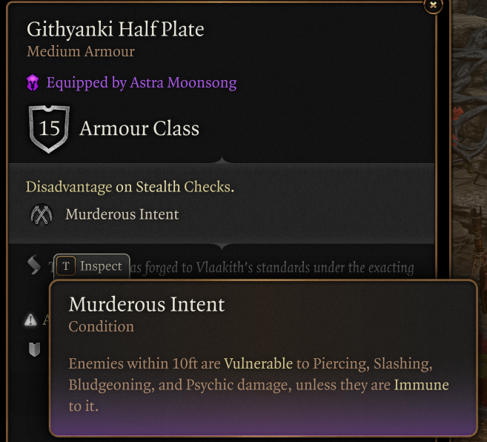Screen dimensions: 487x442
Task: Click the Githyanki Half Plate title
Action: (x=116, y=29)
